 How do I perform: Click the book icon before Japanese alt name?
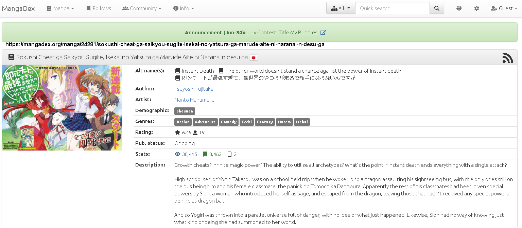click(177, 78)
